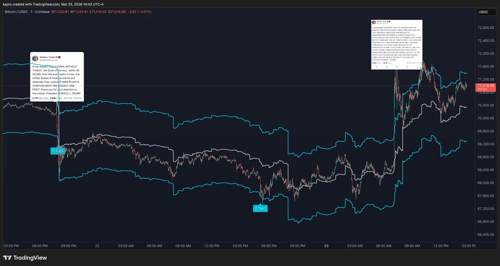
Task: Click the 7.54k Likes count in the Hormuz post
Action: coord(56,98)
